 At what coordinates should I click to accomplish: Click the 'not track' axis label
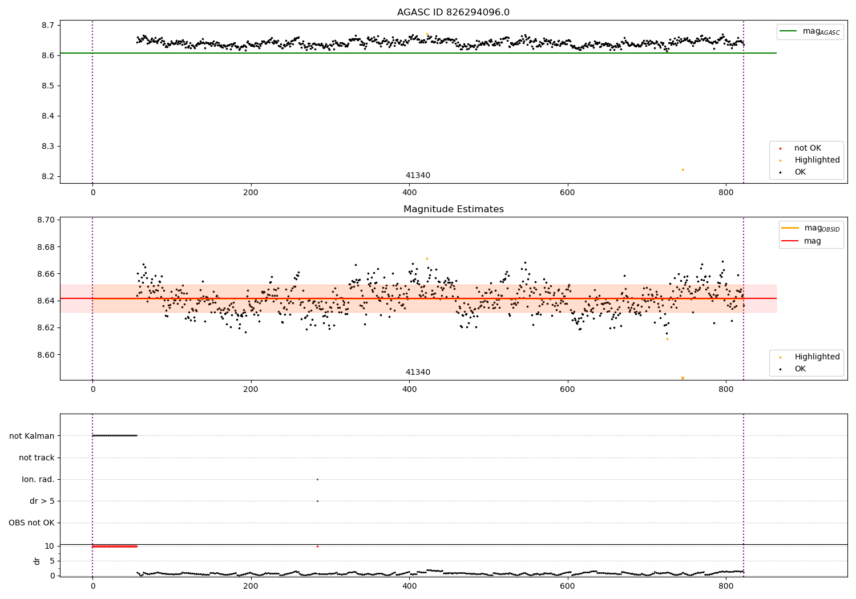[37, 458]
